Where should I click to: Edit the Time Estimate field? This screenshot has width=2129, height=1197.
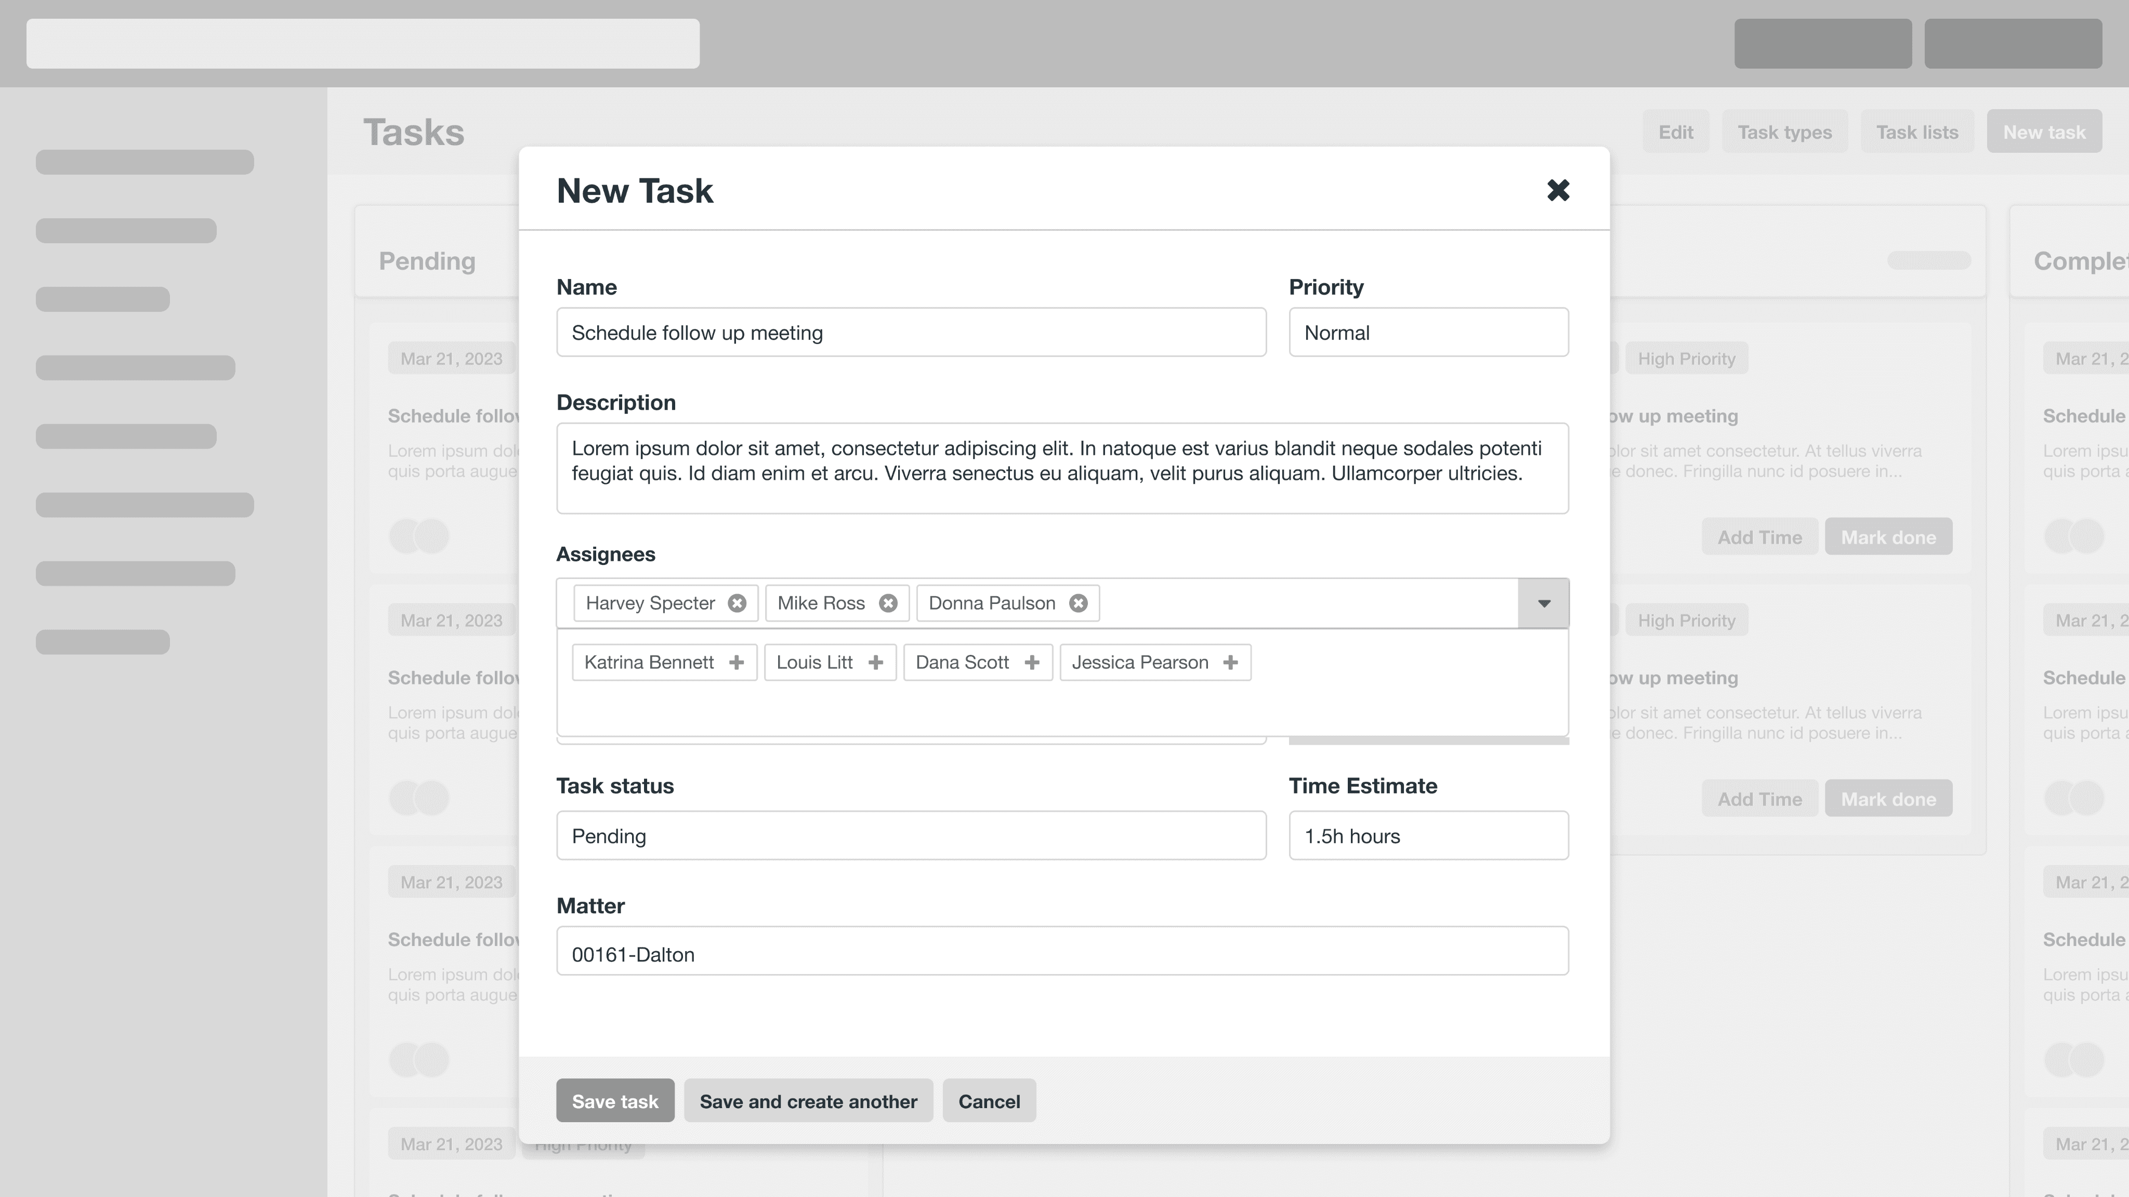[x=1427, y=836]
